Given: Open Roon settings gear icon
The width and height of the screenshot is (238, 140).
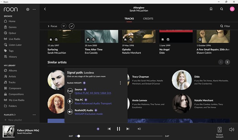Looking at the screenshot, I should click(x=28, y=9).
